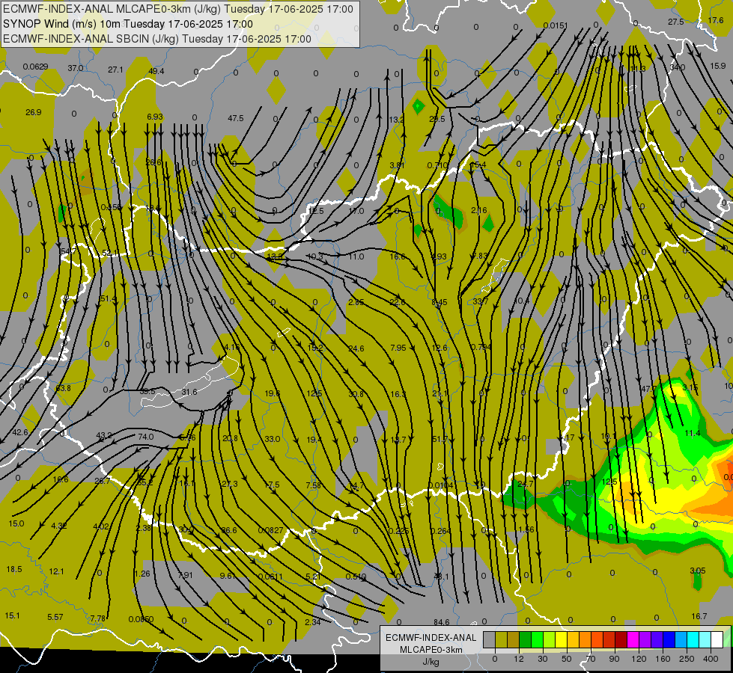Click map value 16.7
The width and height of the screenshot is (733, 673).
[699, 616]
